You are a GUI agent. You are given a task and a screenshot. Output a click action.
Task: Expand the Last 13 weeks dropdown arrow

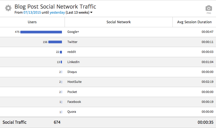coord(92,13)
